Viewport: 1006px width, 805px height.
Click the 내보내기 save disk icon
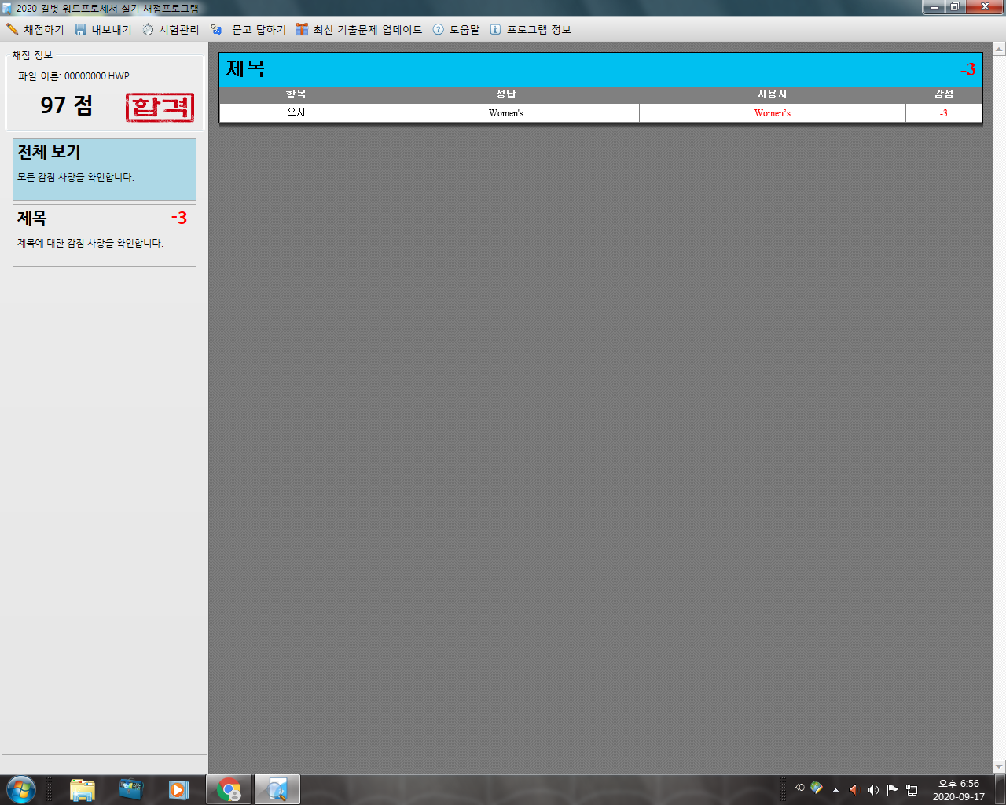(80, 29)
